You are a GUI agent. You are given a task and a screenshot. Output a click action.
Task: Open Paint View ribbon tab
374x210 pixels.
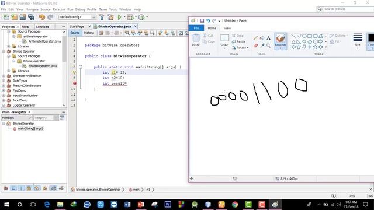tap(227, 28)
